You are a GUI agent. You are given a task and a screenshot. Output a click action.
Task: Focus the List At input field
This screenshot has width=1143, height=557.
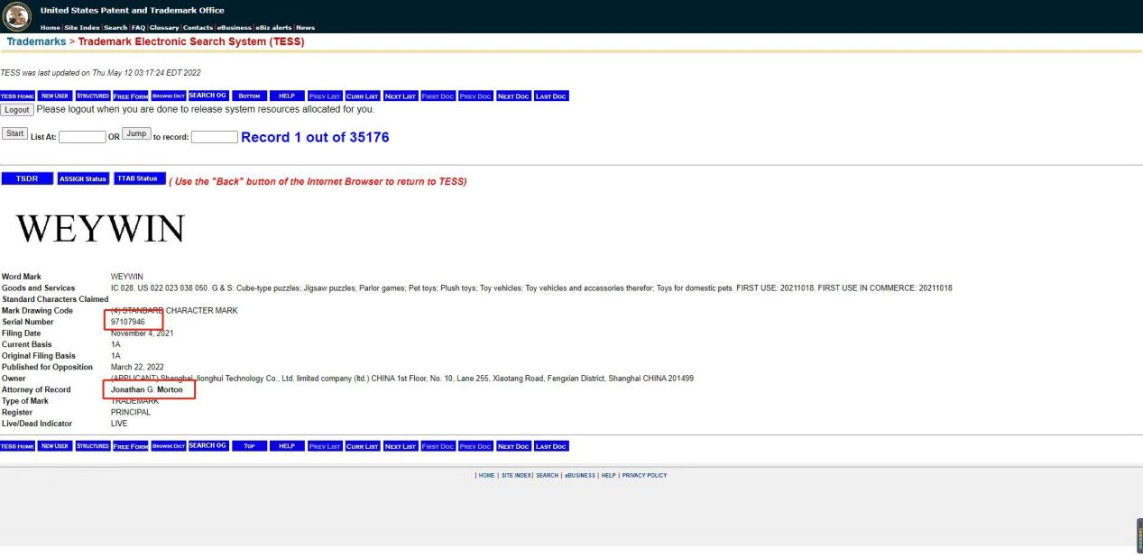(82, 138)
